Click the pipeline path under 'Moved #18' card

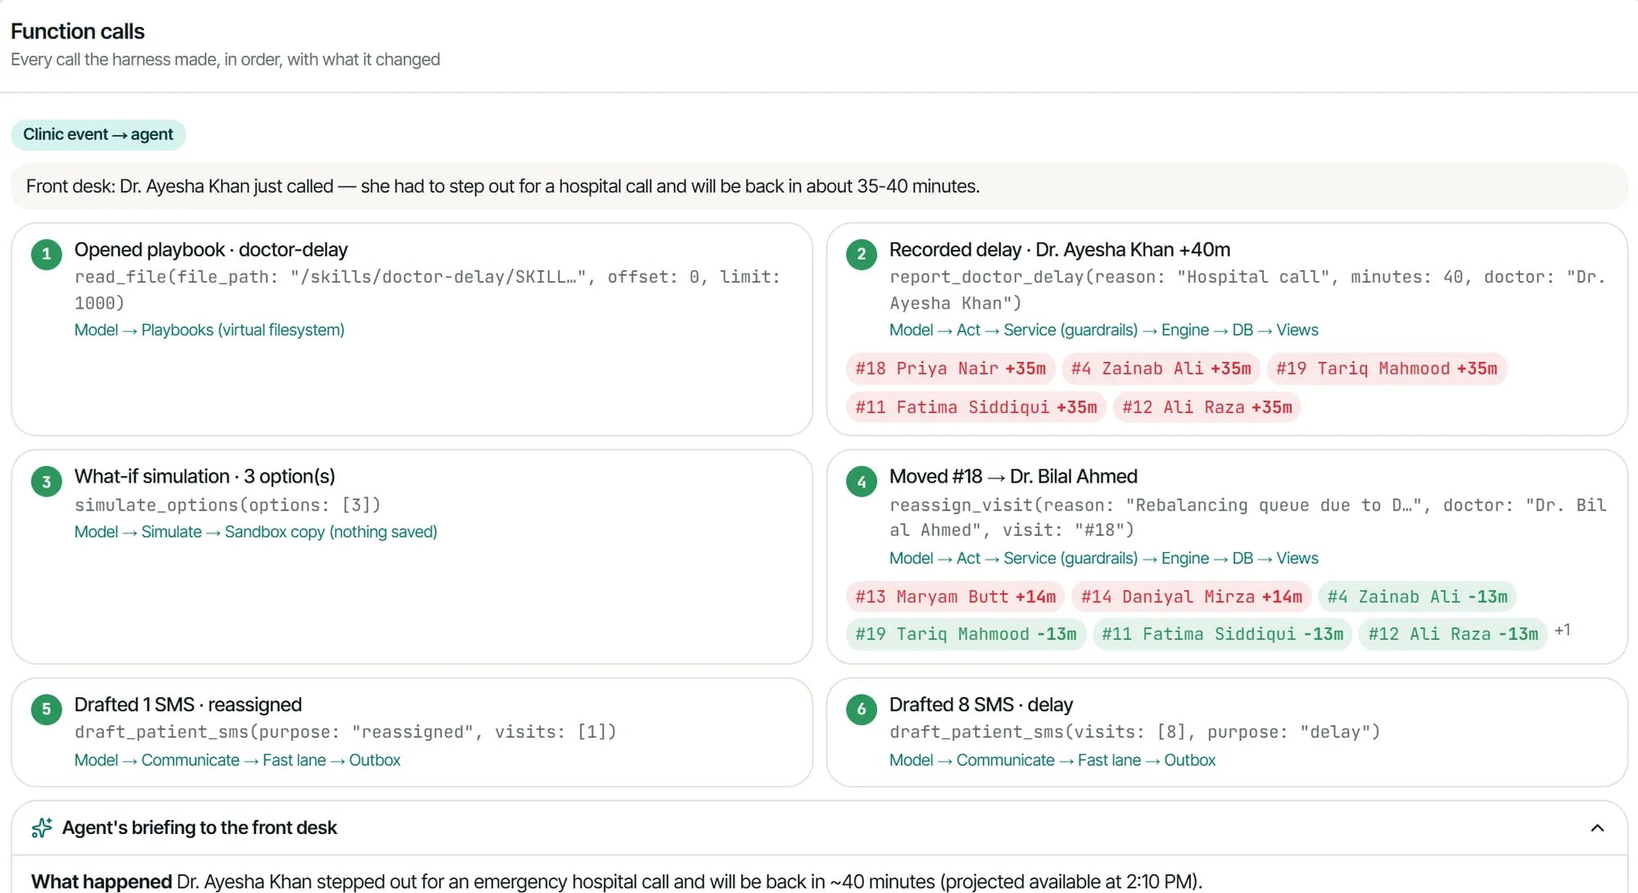click(1103, 558)
